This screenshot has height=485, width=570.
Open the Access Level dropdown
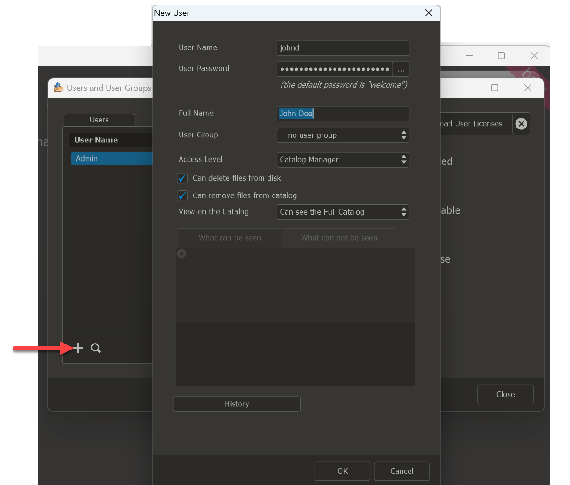(x=343, y=160)
